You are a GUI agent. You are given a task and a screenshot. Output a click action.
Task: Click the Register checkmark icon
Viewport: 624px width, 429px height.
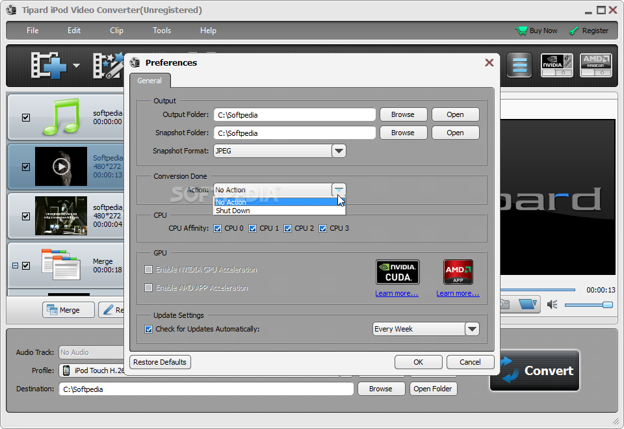point(573,31)
